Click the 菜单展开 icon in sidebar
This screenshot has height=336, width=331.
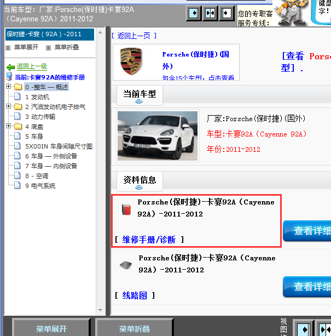click(8, 48)
